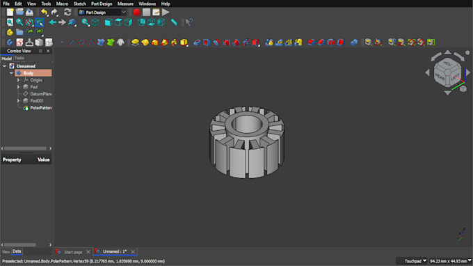Create a green sub-shape binder

111,42
